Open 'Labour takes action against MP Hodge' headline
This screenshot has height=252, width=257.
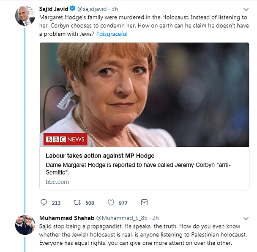point(100,155)
